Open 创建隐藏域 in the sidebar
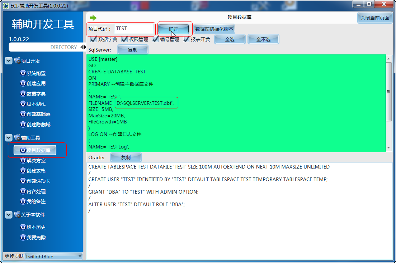This screenshot has width=396, height=263. click(x=38, y=125)
